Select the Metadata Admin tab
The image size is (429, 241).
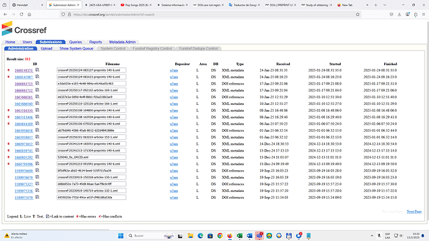pos(122,42)
